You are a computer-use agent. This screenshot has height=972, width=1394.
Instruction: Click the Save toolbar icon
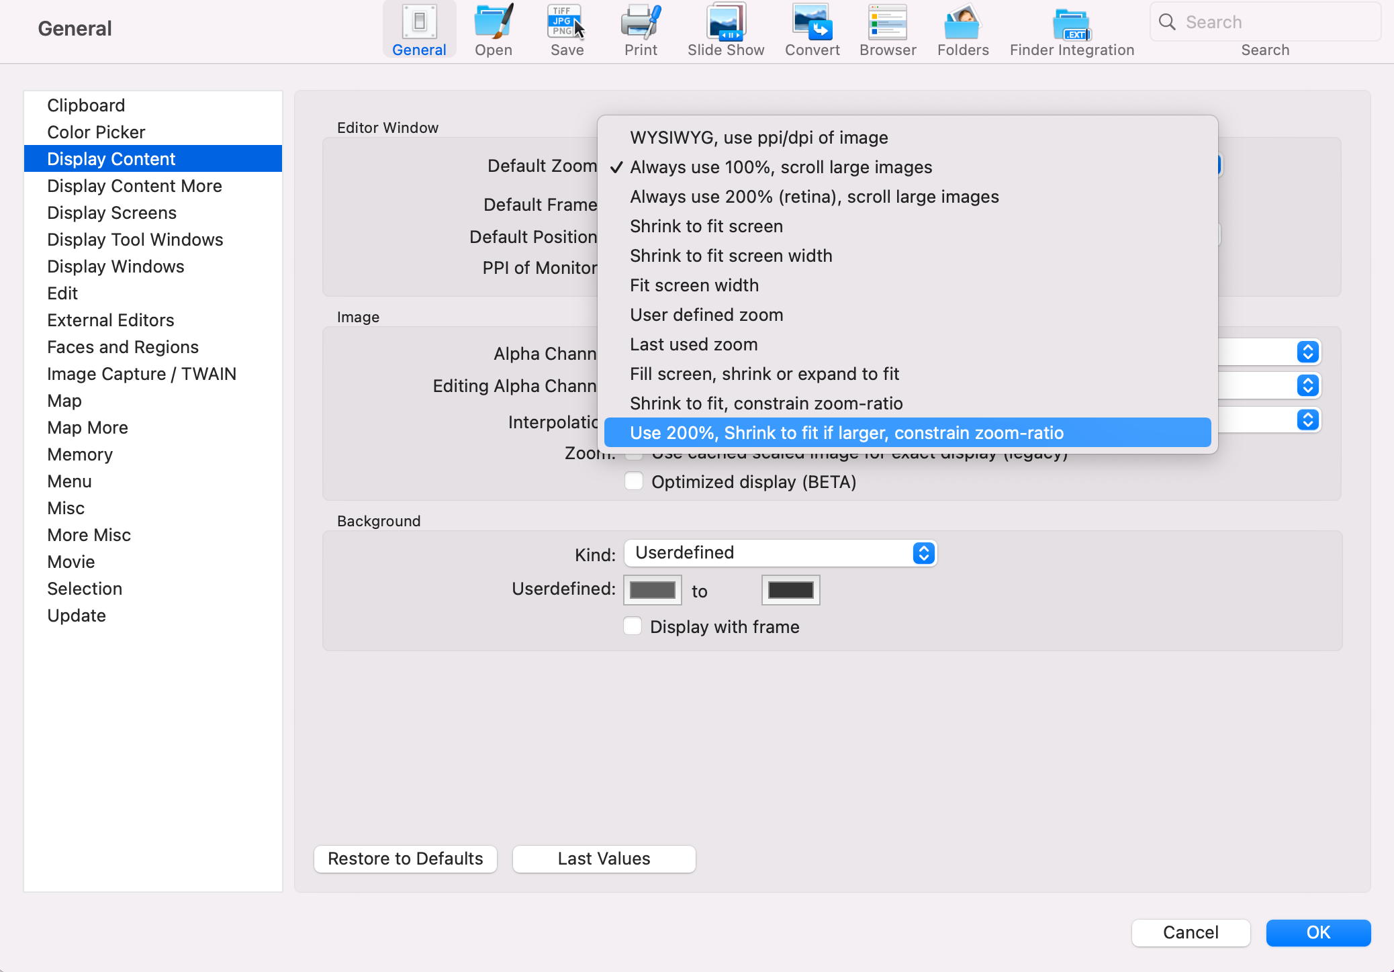tap(565, 28)
